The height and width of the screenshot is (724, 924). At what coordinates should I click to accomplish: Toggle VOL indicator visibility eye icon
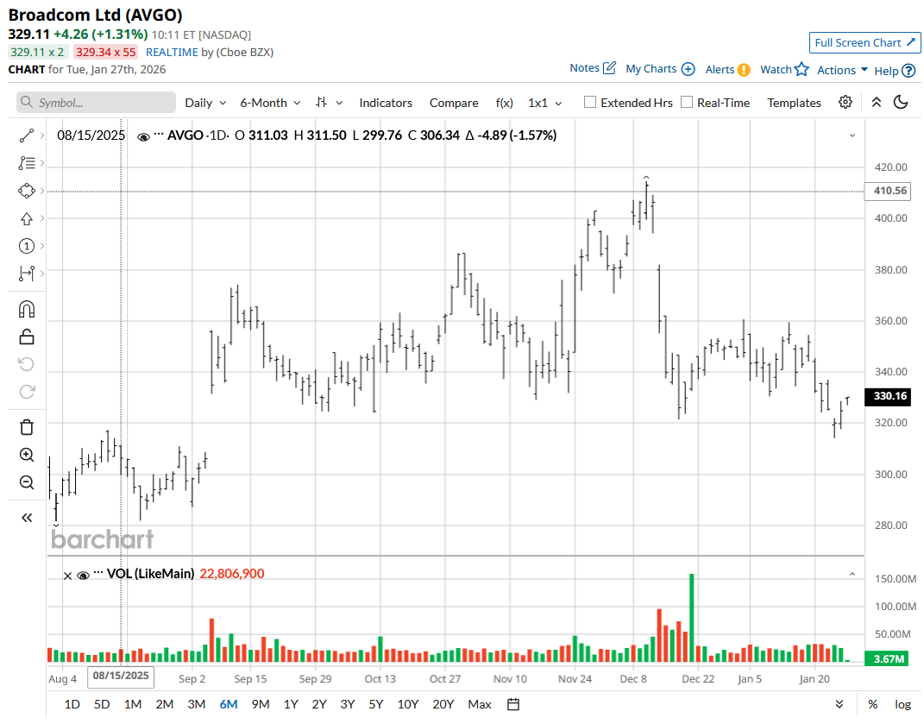point(83,576)
